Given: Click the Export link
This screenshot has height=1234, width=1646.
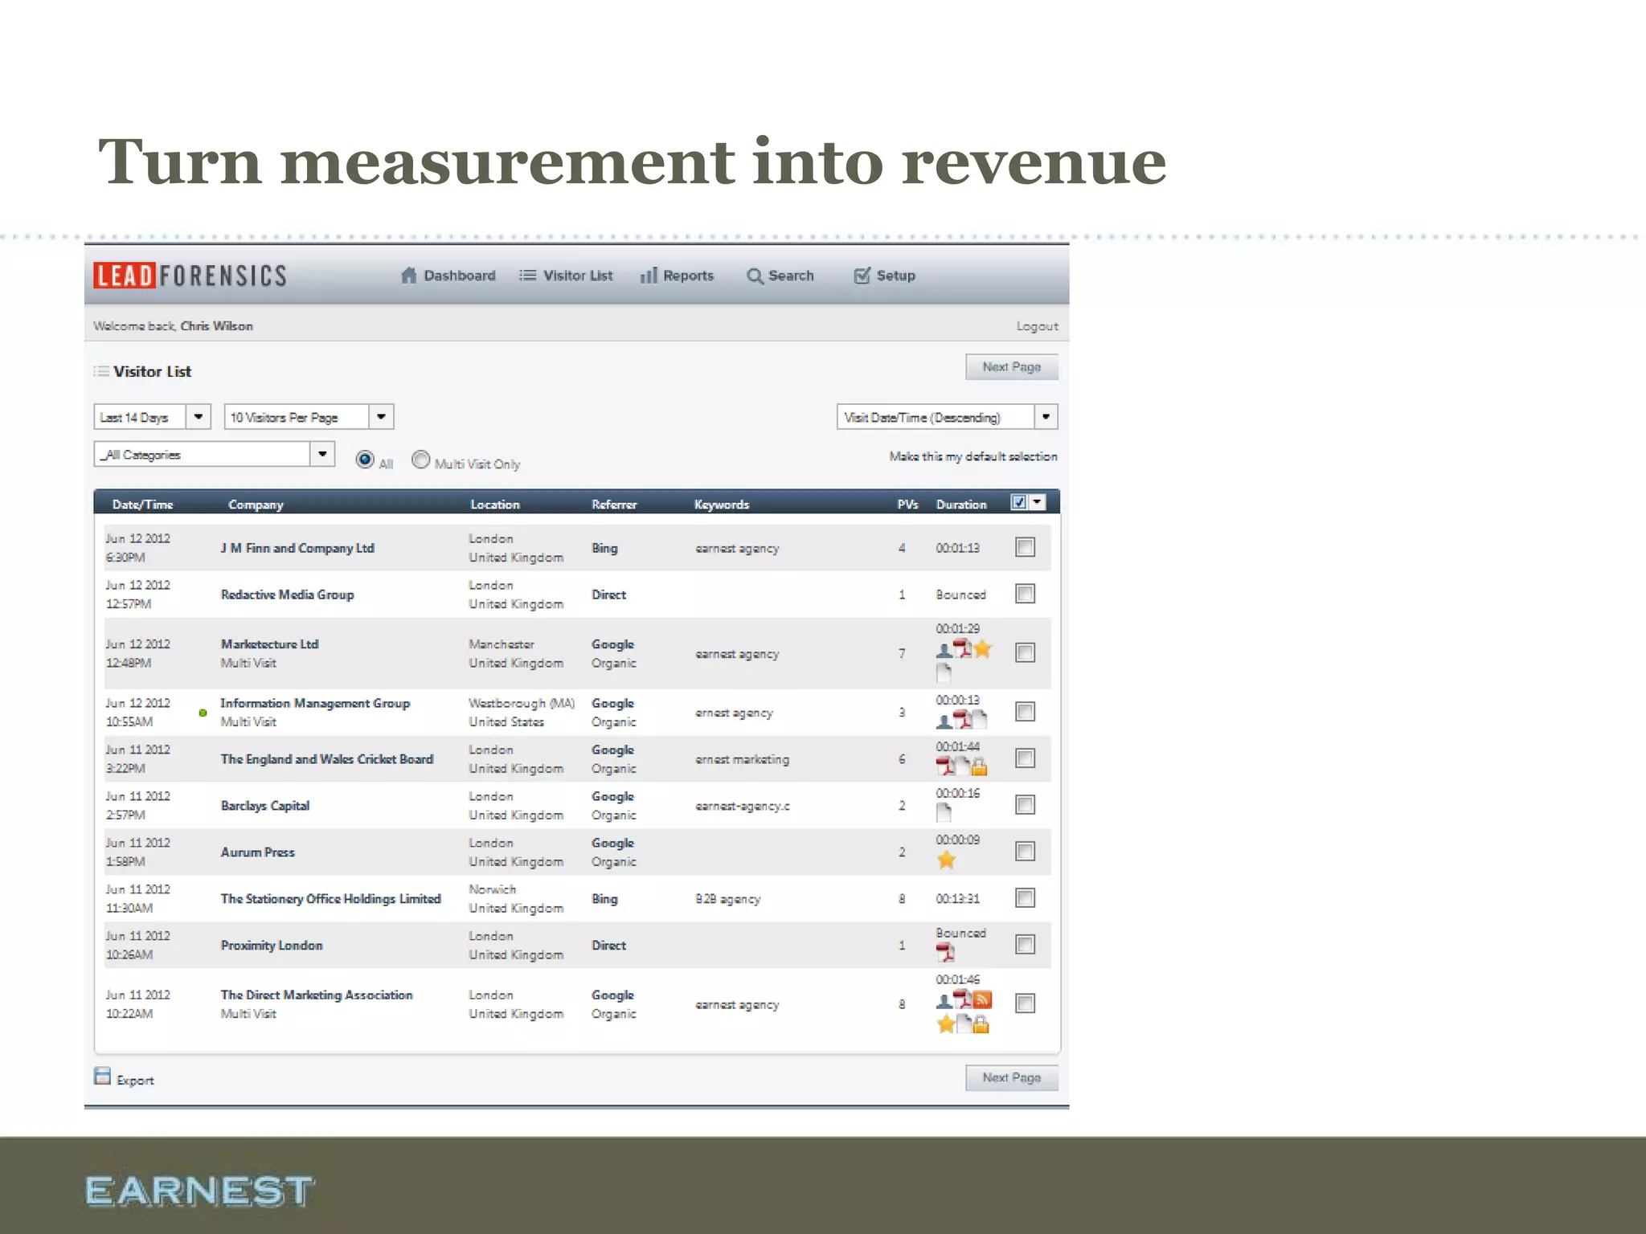Looking at the screenshot, I should (135, 1081).
